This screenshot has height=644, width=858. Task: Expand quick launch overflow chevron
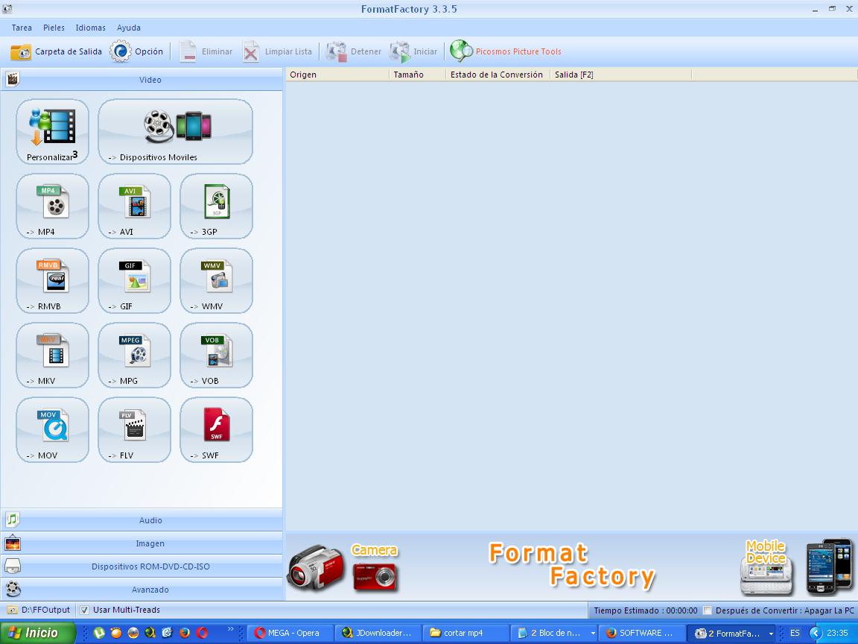click(x=230, y=629)
